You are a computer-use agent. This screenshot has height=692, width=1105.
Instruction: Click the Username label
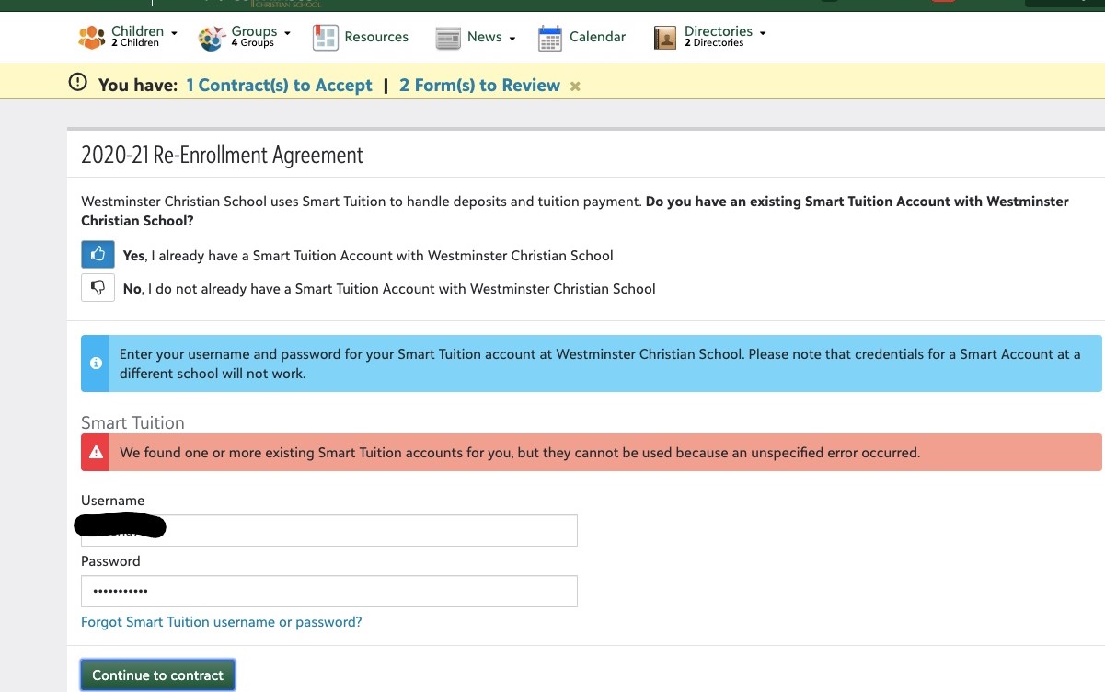click(113, 501)
